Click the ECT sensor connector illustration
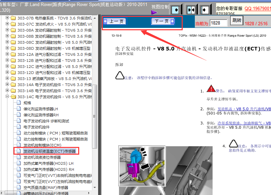Viewport: 271px width, 195px height. coord(142,166)
